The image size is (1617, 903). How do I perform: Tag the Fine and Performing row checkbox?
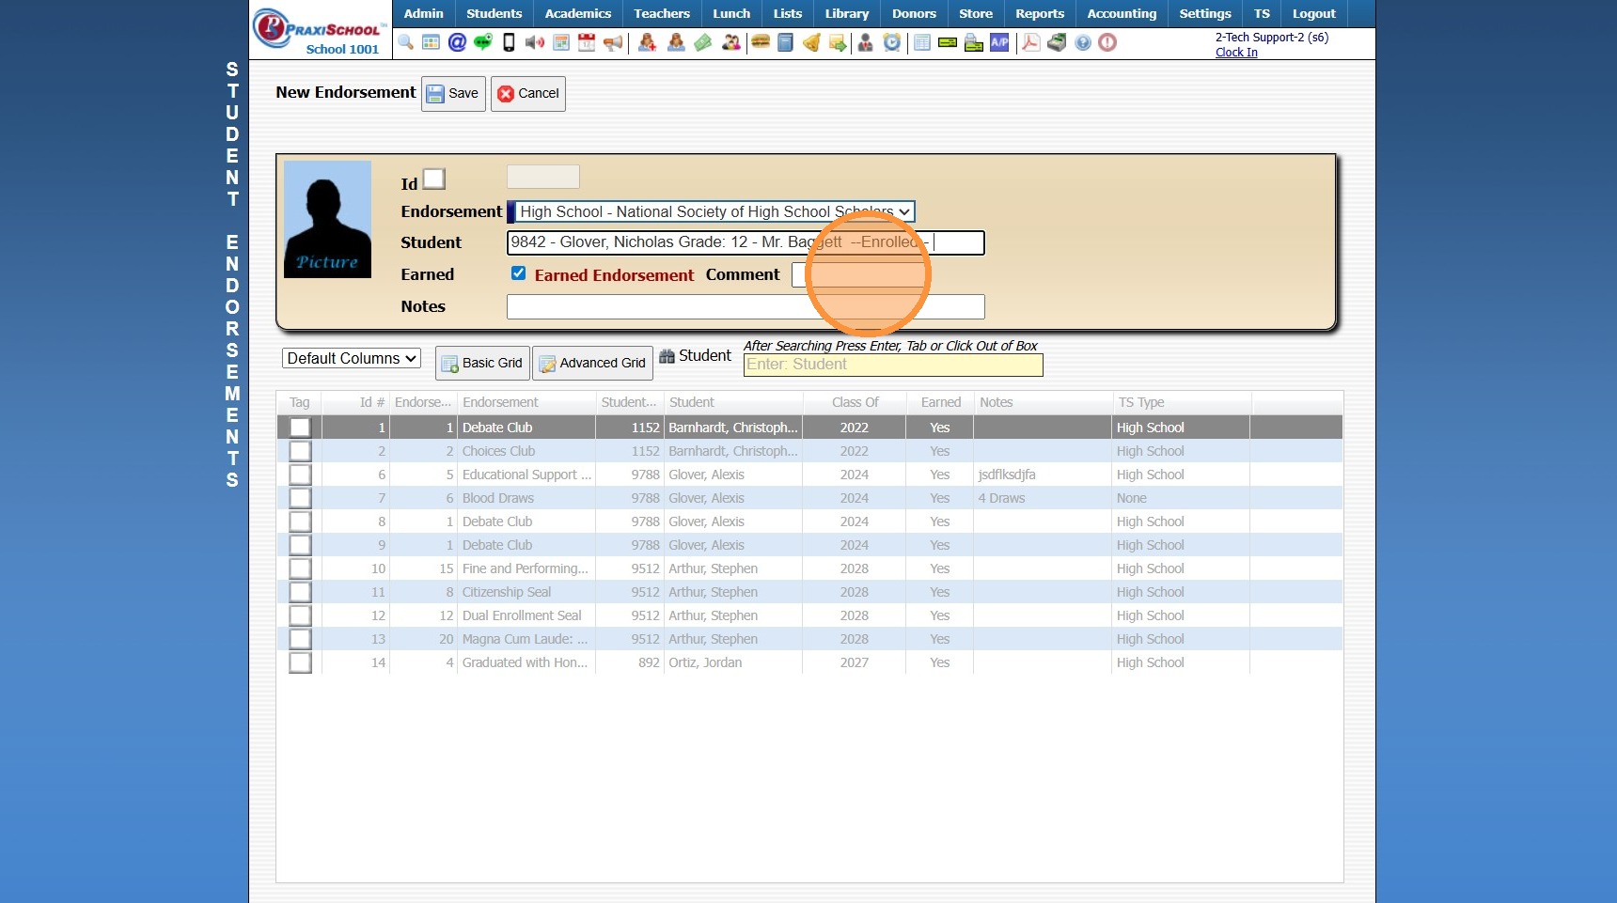tap(300, 568)
